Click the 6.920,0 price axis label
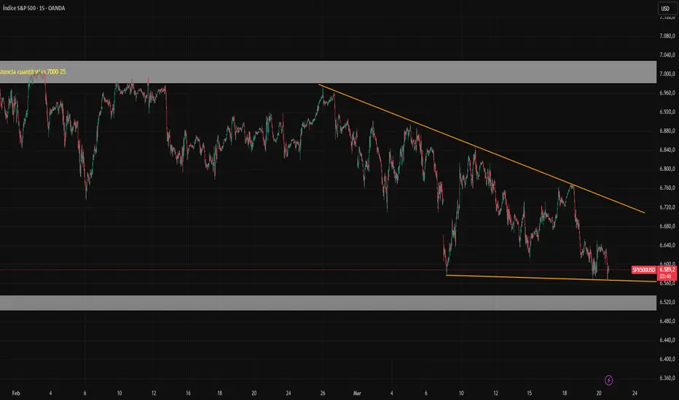 (667, 112)
